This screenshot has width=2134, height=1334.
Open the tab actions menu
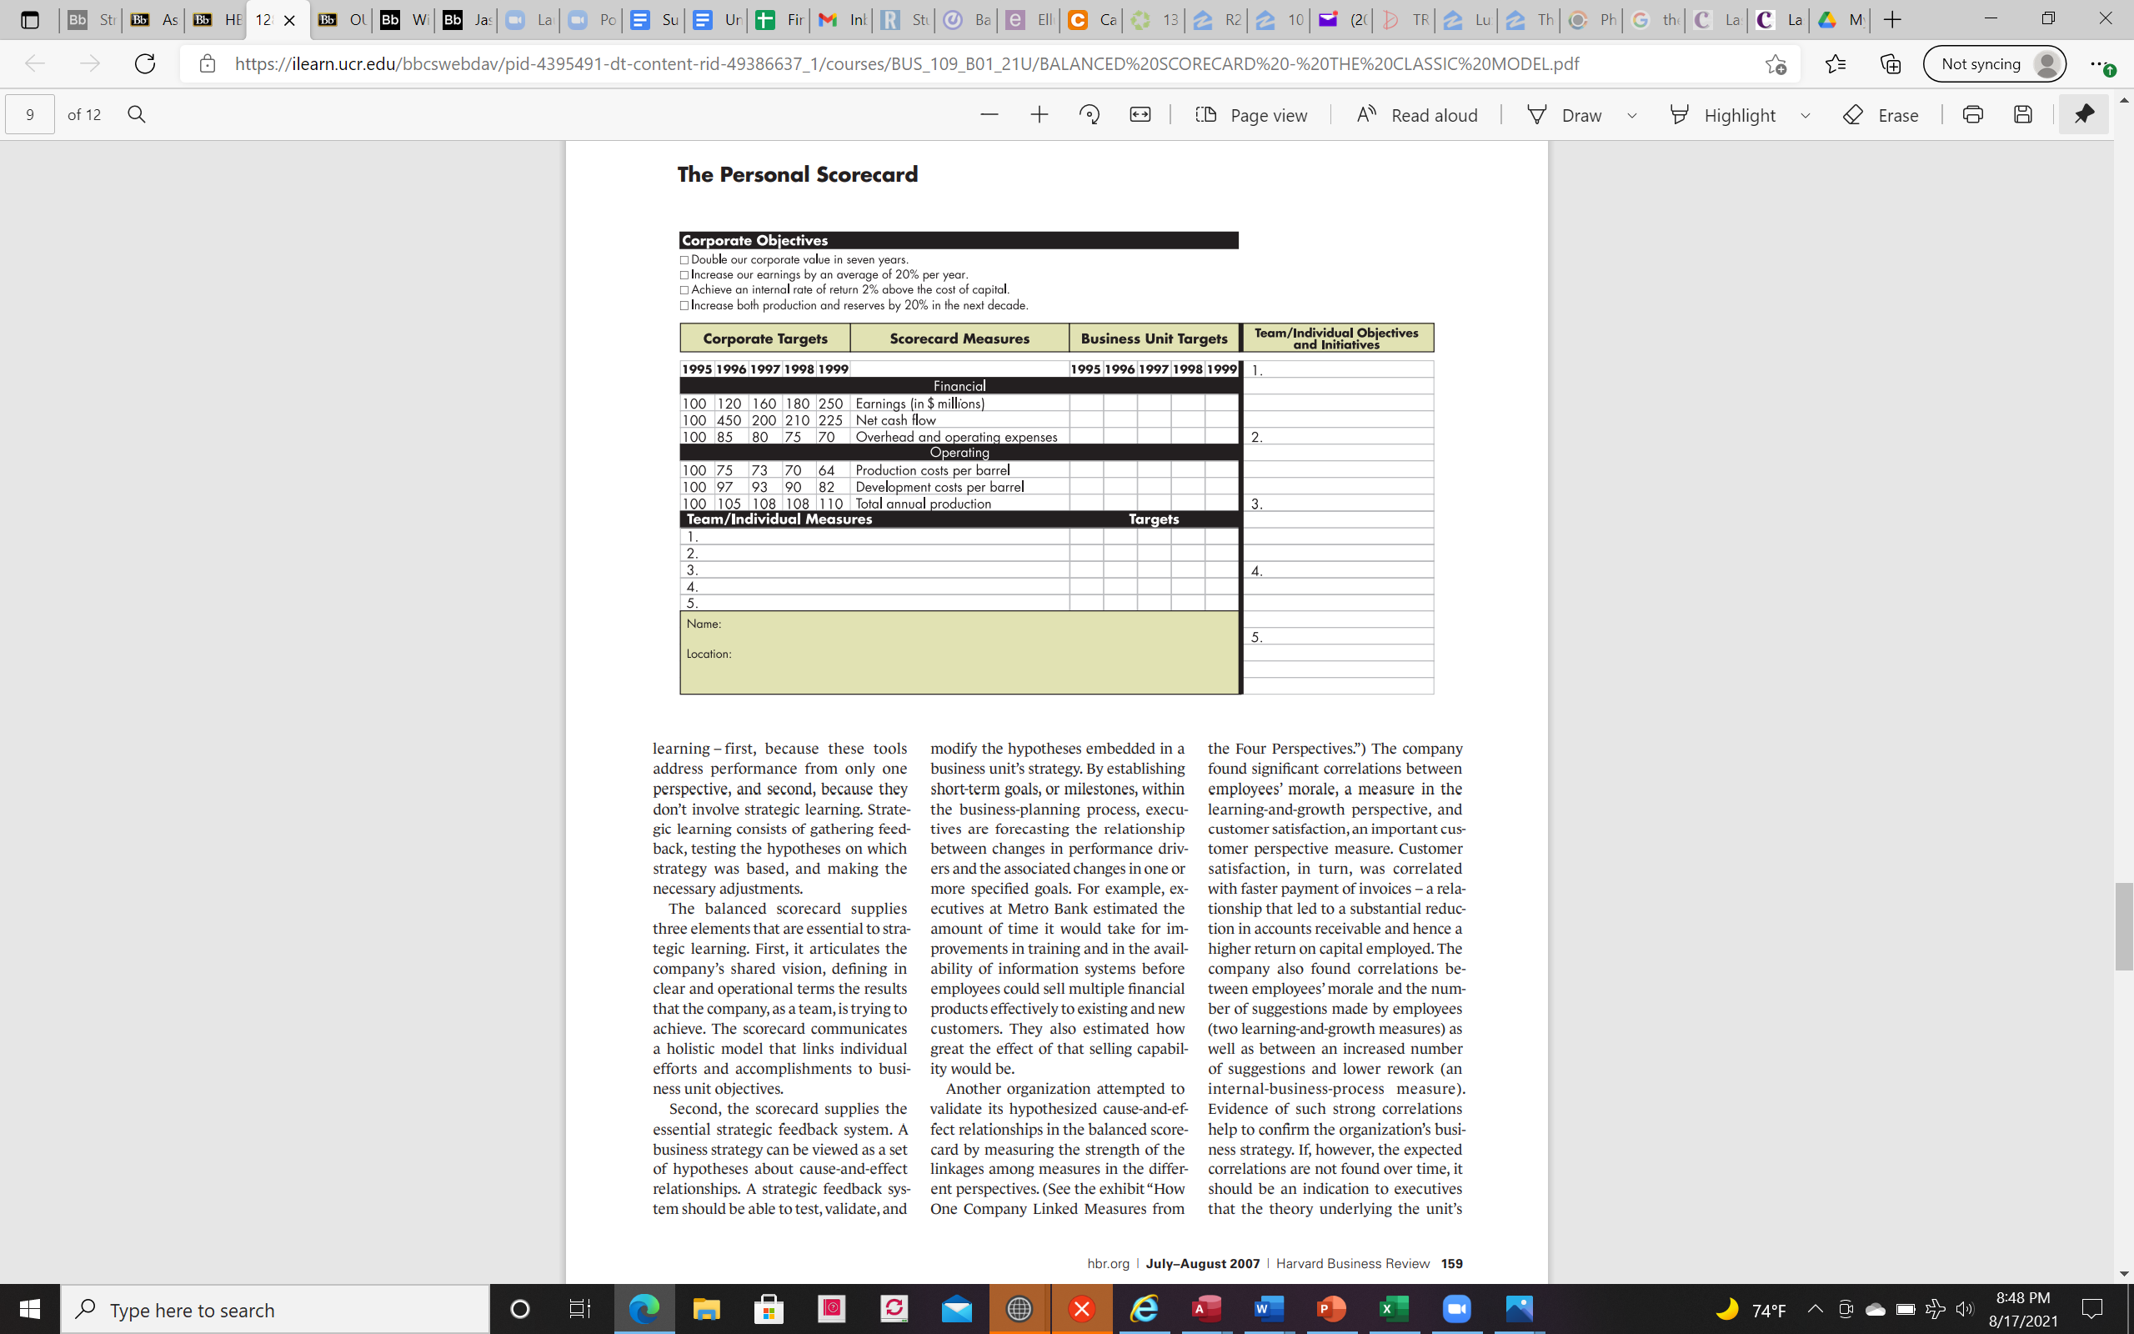(29, 19)
